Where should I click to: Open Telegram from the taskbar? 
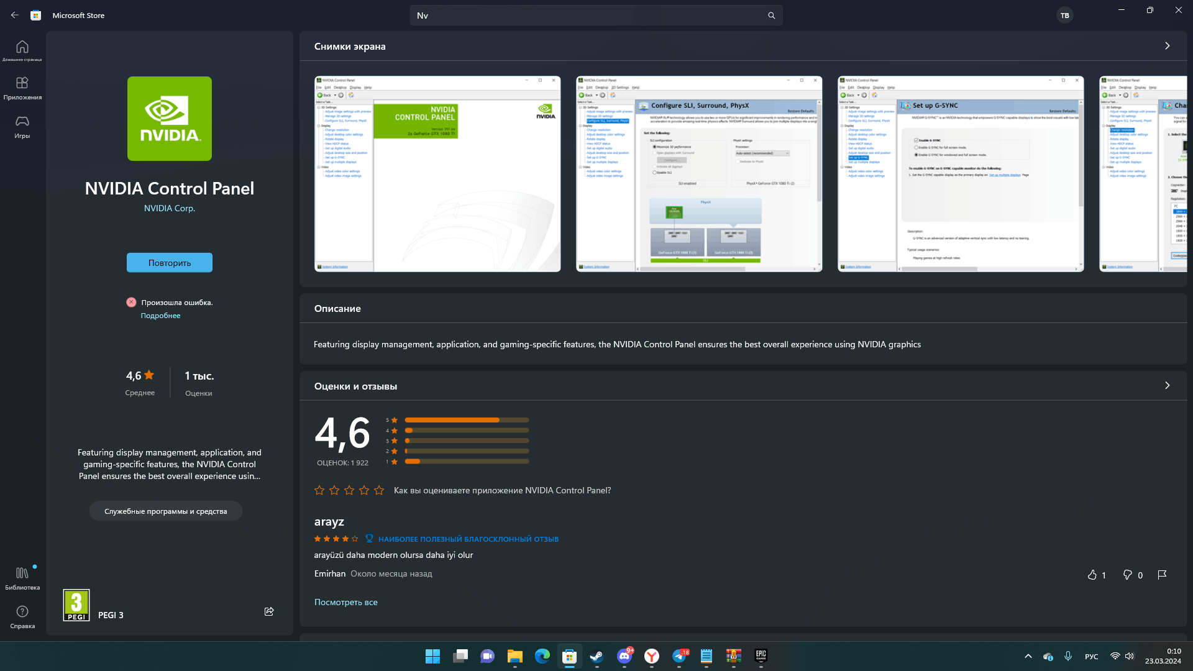point(679,656)
